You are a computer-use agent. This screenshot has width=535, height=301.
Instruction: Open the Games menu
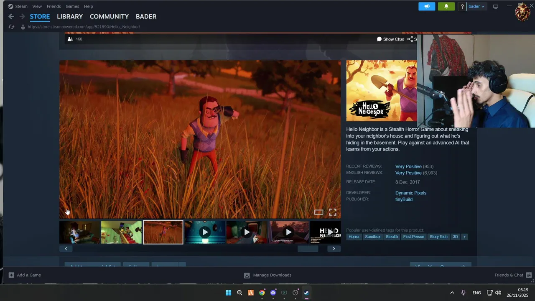tap(72, 6)
